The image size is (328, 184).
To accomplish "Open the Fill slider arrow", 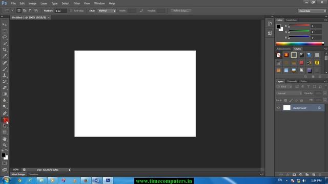I will (324, 100).
